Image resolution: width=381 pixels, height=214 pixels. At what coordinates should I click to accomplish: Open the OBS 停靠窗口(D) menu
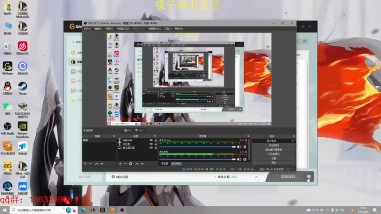pos(123,29)
